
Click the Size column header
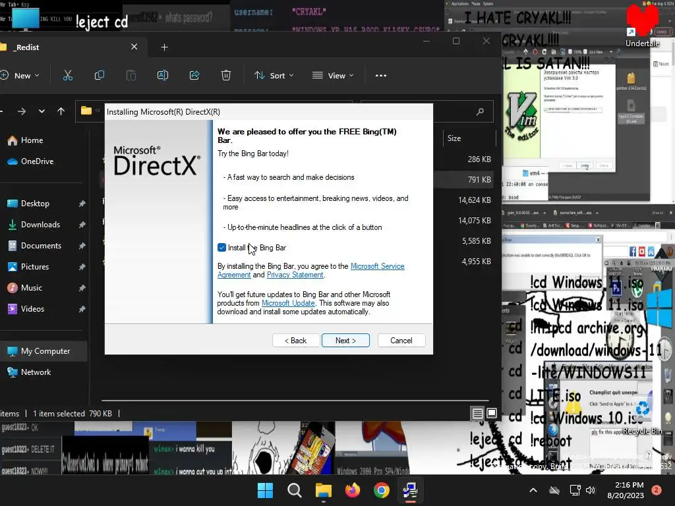tap(469, 138)
